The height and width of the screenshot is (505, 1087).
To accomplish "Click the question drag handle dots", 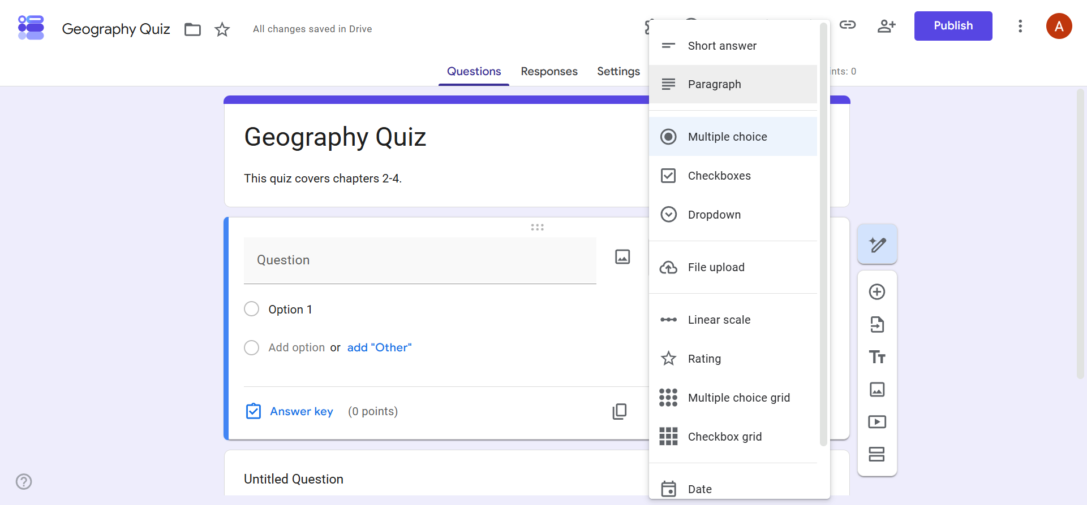I will tap(537, 227).
